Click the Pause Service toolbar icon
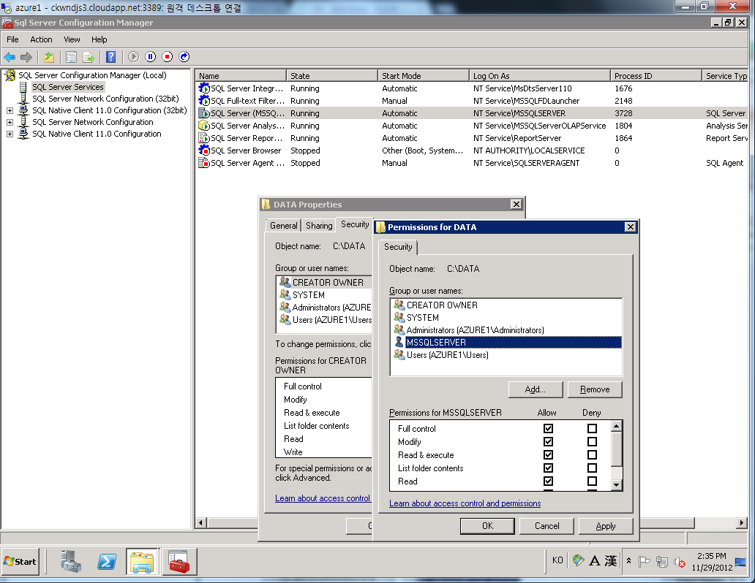 pyautogui.click(x=150, y=57)
